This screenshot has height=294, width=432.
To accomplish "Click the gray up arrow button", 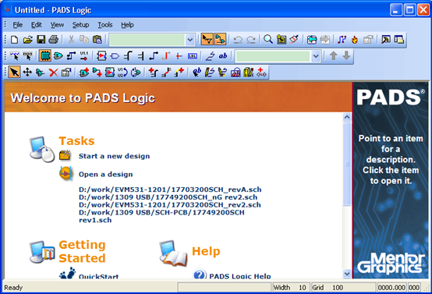I will coord(334,56).
